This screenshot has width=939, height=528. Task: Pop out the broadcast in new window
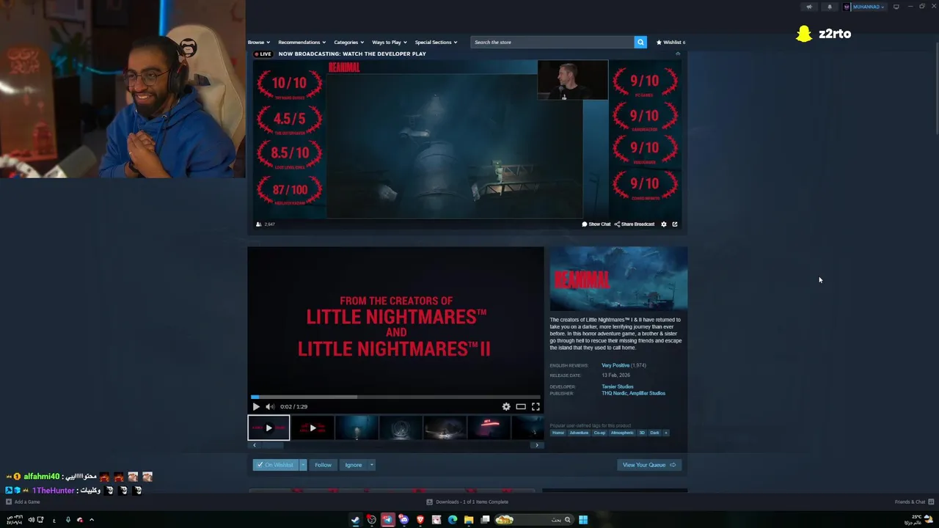pos(675,224)
